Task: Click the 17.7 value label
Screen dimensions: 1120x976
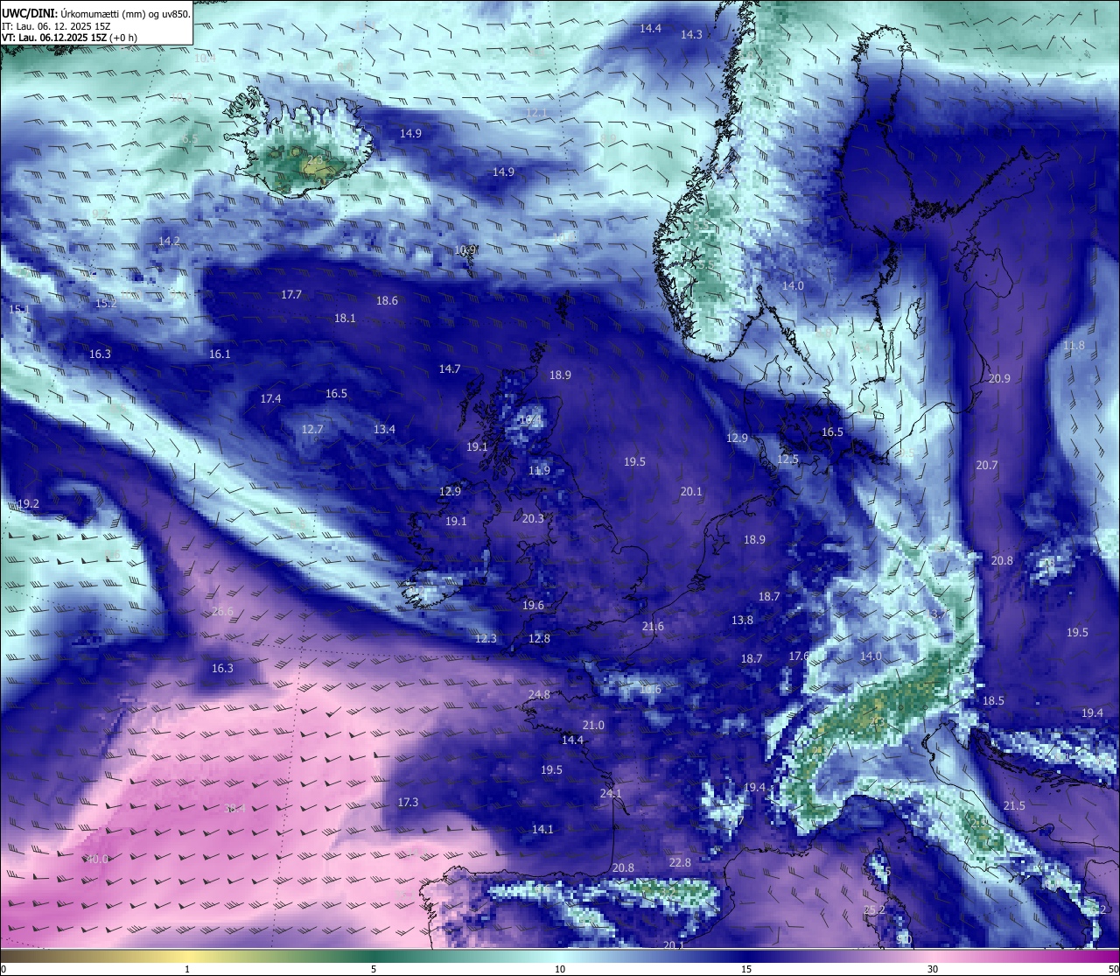Action: point(291,294)
